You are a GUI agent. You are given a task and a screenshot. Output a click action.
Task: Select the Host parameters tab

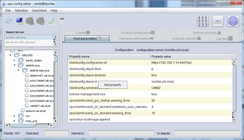tap(87, 39)
